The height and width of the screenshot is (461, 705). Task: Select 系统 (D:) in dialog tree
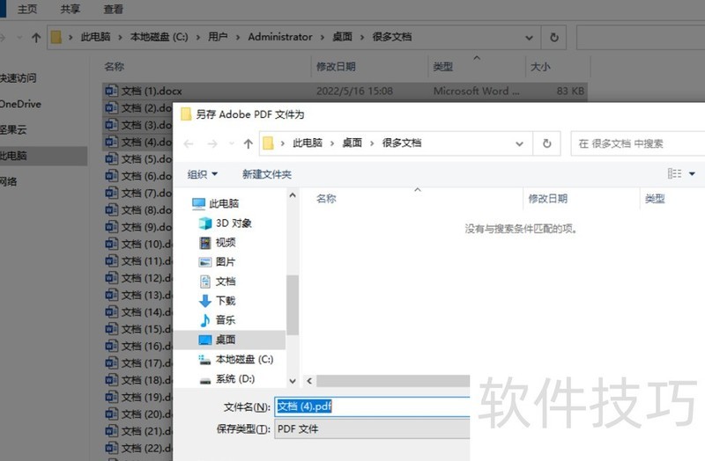point(227,379)
